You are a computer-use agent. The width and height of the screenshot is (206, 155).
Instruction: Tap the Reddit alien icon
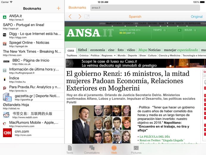click(x=6, y=115)
